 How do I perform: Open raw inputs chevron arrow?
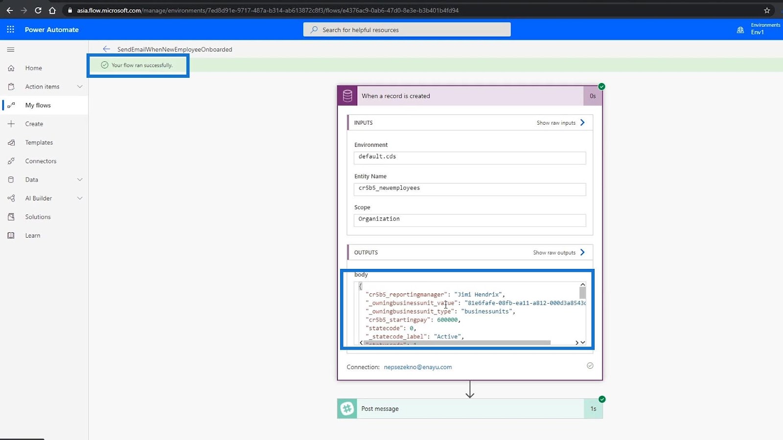[x=582, y=123]
